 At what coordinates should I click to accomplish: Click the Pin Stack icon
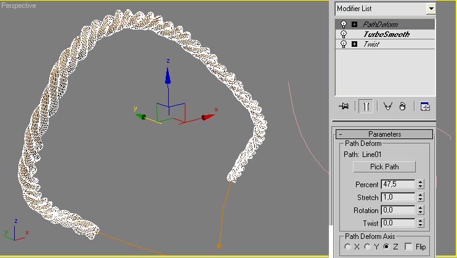(x=344, y=106)
